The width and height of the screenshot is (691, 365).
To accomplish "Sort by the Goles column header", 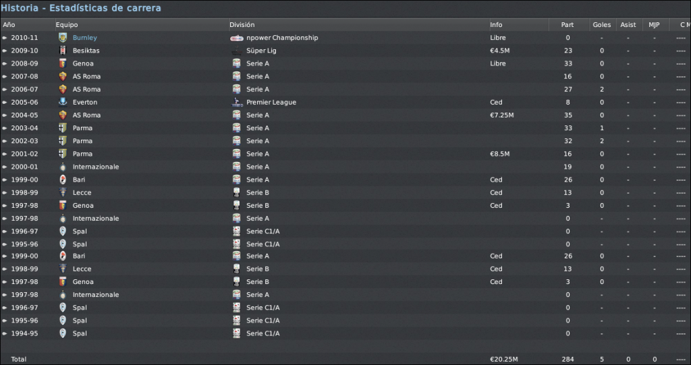I will (x=601, y=25).
